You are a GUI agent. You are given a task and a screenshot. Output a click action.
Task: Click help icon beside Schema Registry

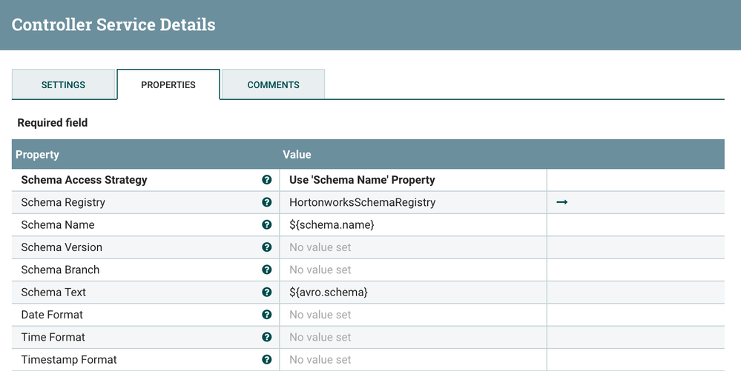coord(267,202)
